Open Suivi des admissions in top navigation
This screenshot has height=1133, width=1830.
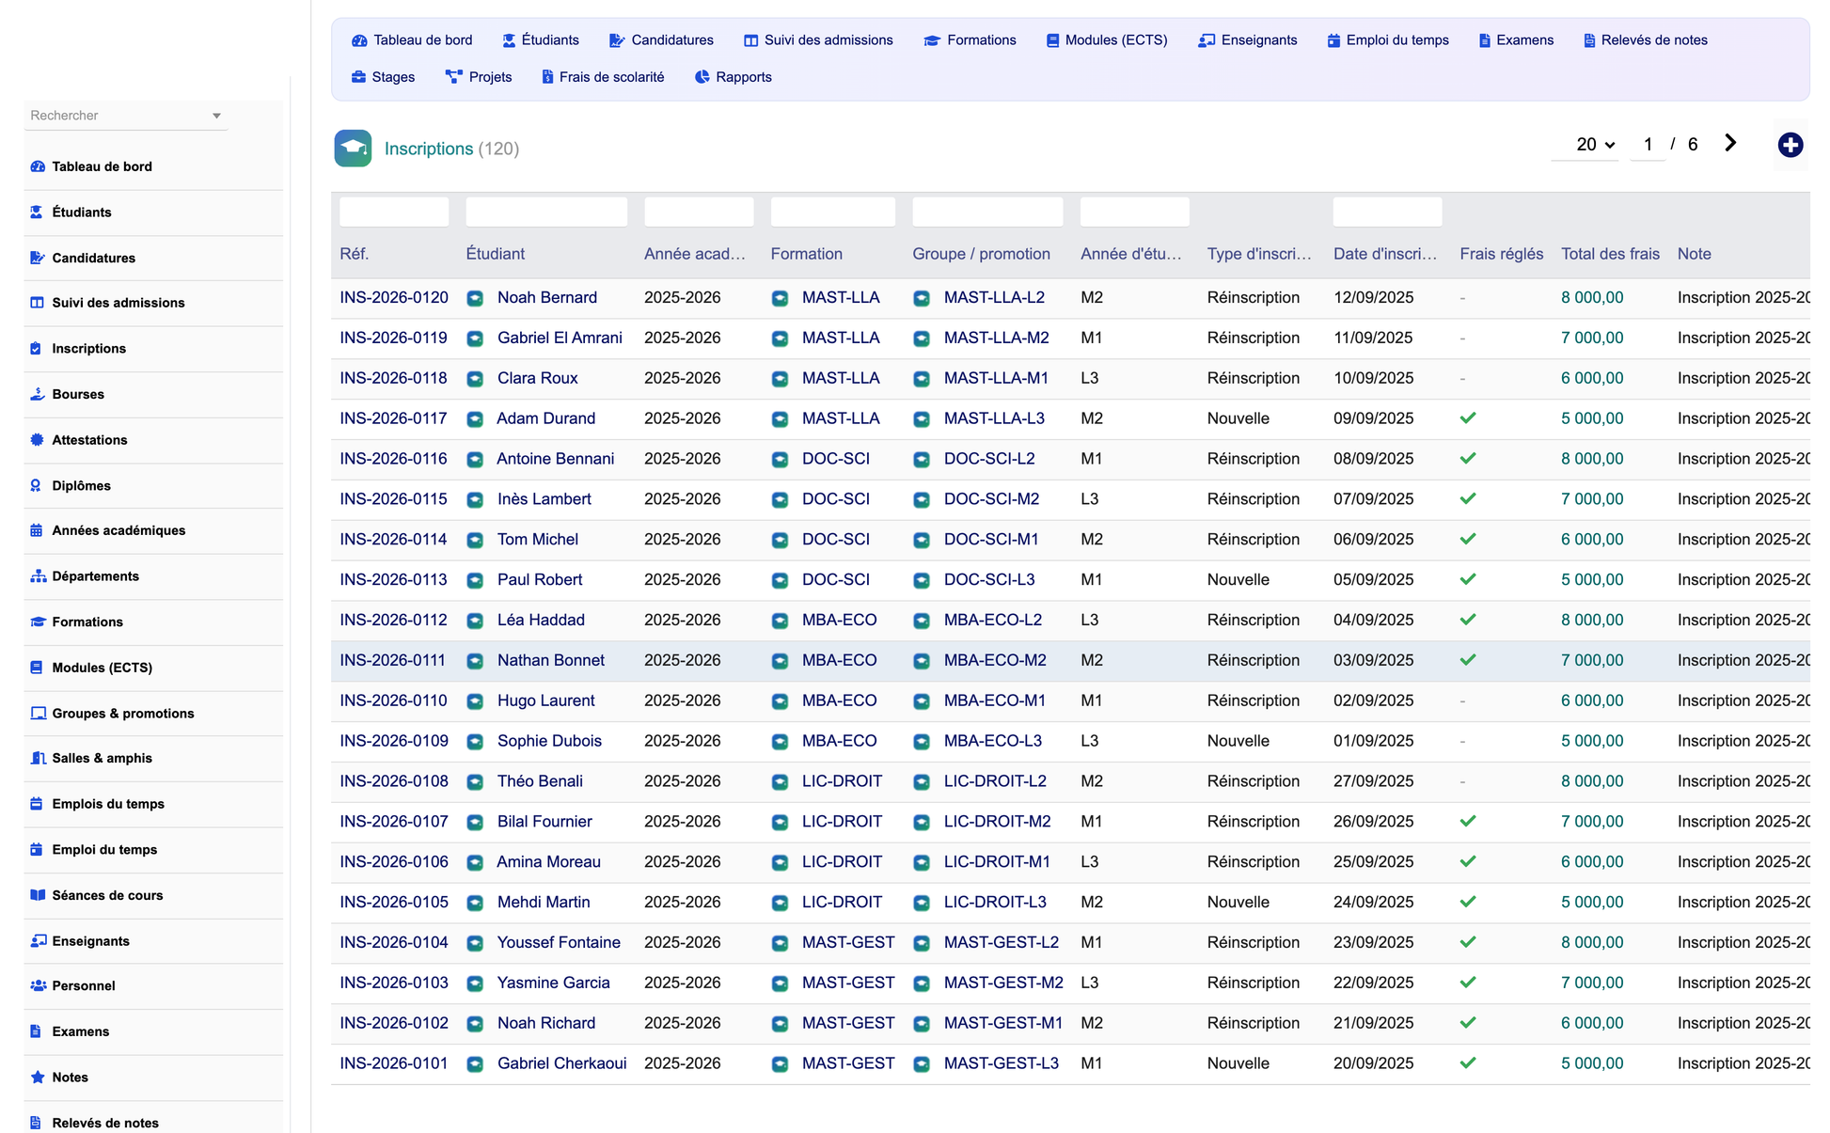[x=818, y=40]
